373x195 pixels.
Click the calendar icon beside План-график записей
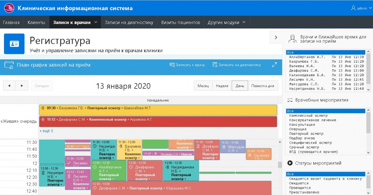coord(9,65)
